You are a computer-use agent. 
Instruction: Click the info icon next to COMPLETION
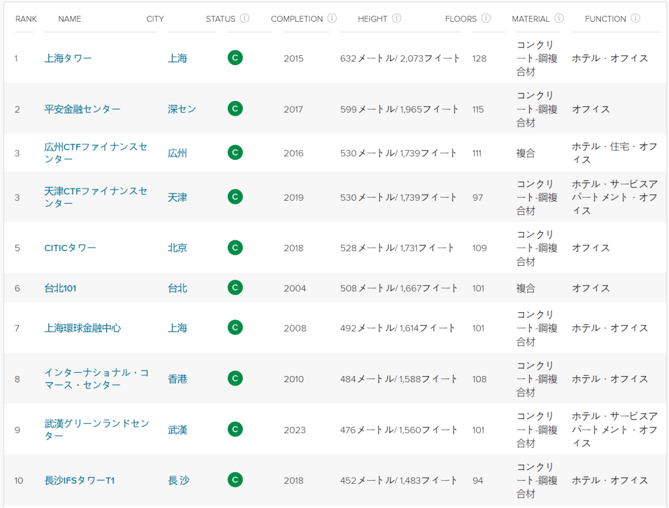[332, 19]
